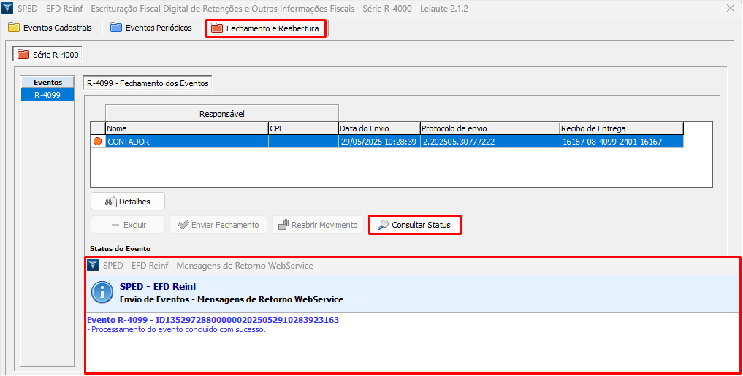This screenshot has width=743, height=376.
Task: Click the orange status indicator on CONTADOR row
Action: 97,142
